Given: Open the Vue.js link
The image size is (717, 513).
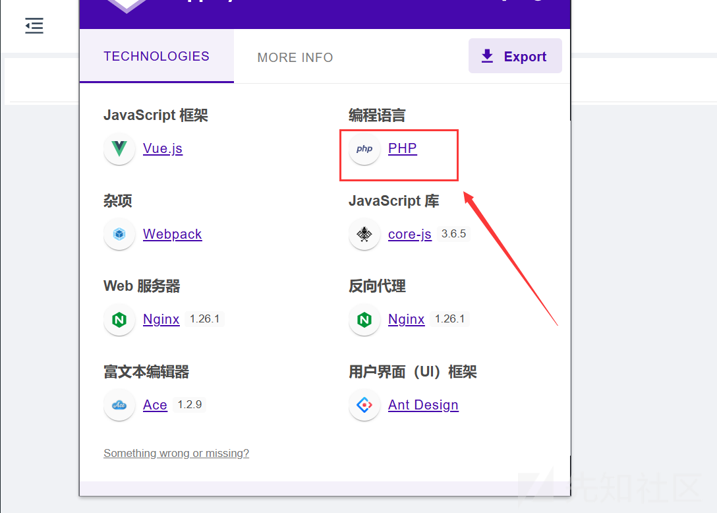Looking at the screenshot, I should pos(163,148).
